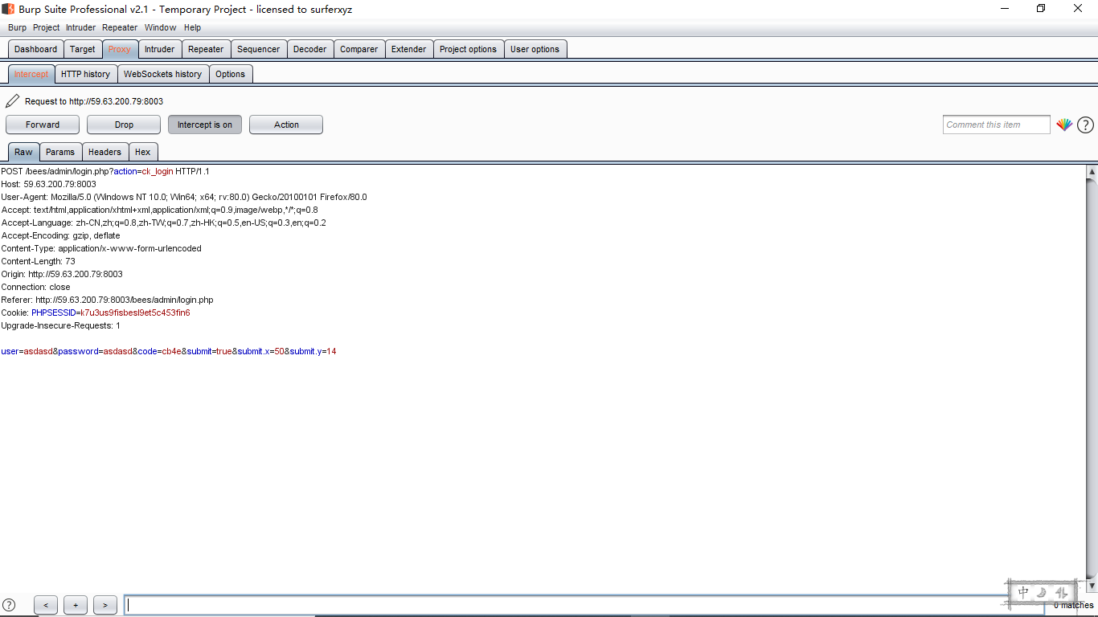Open the proxy Options sub-tab
Viewport: 1098px width, 617px height.
pos(230,74)
